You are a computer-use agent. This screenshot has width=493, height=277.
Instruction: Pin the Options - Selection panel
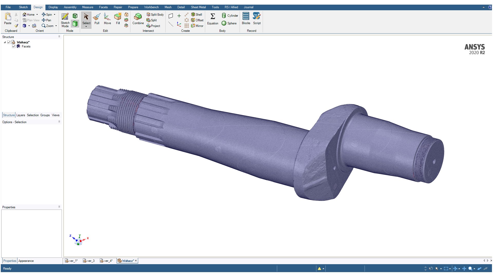click(59, 122)
